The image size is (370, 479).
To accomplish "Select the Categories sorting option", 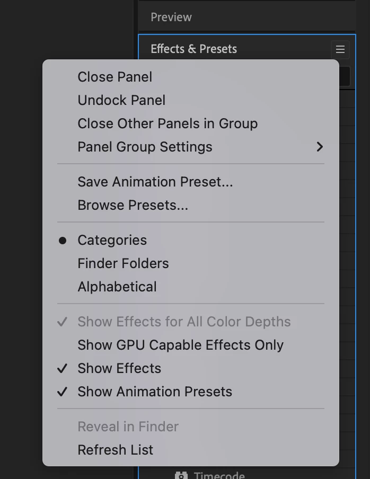I will tap(112, 240).
